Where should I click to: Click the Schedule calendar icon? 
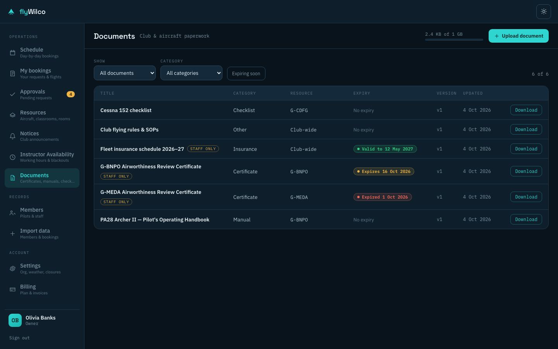tap(12, 53)
